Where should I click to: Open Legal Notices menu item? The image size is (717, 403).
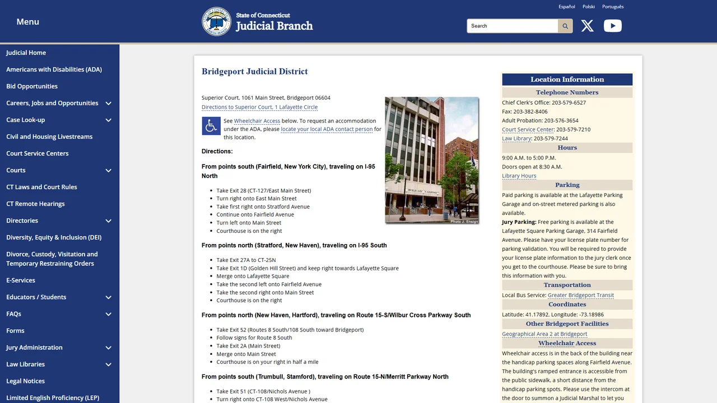pyautogui.click(x=25, y=381)
